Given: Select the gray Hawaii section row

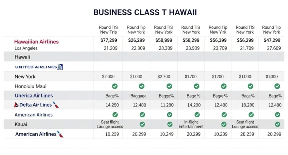Looking at the screenshot, I should click(144, 57).
